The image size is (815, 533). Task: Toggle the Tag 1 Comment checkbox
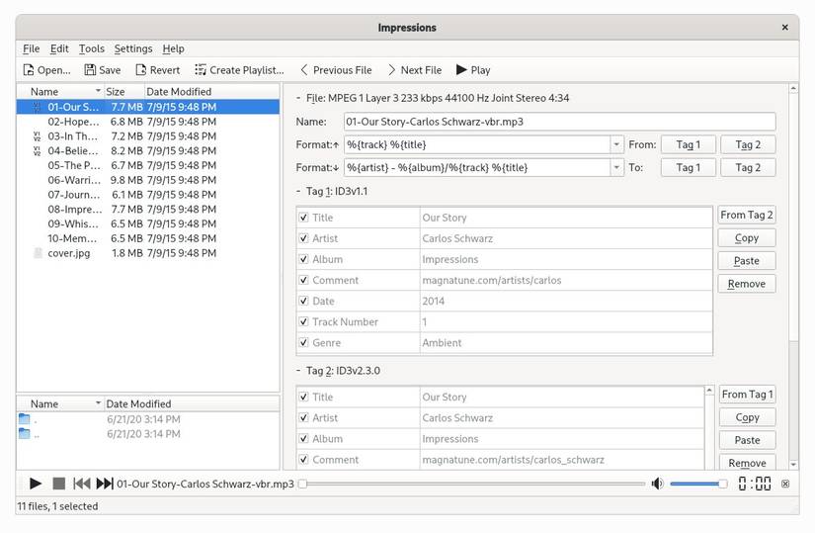pos(303,280)
